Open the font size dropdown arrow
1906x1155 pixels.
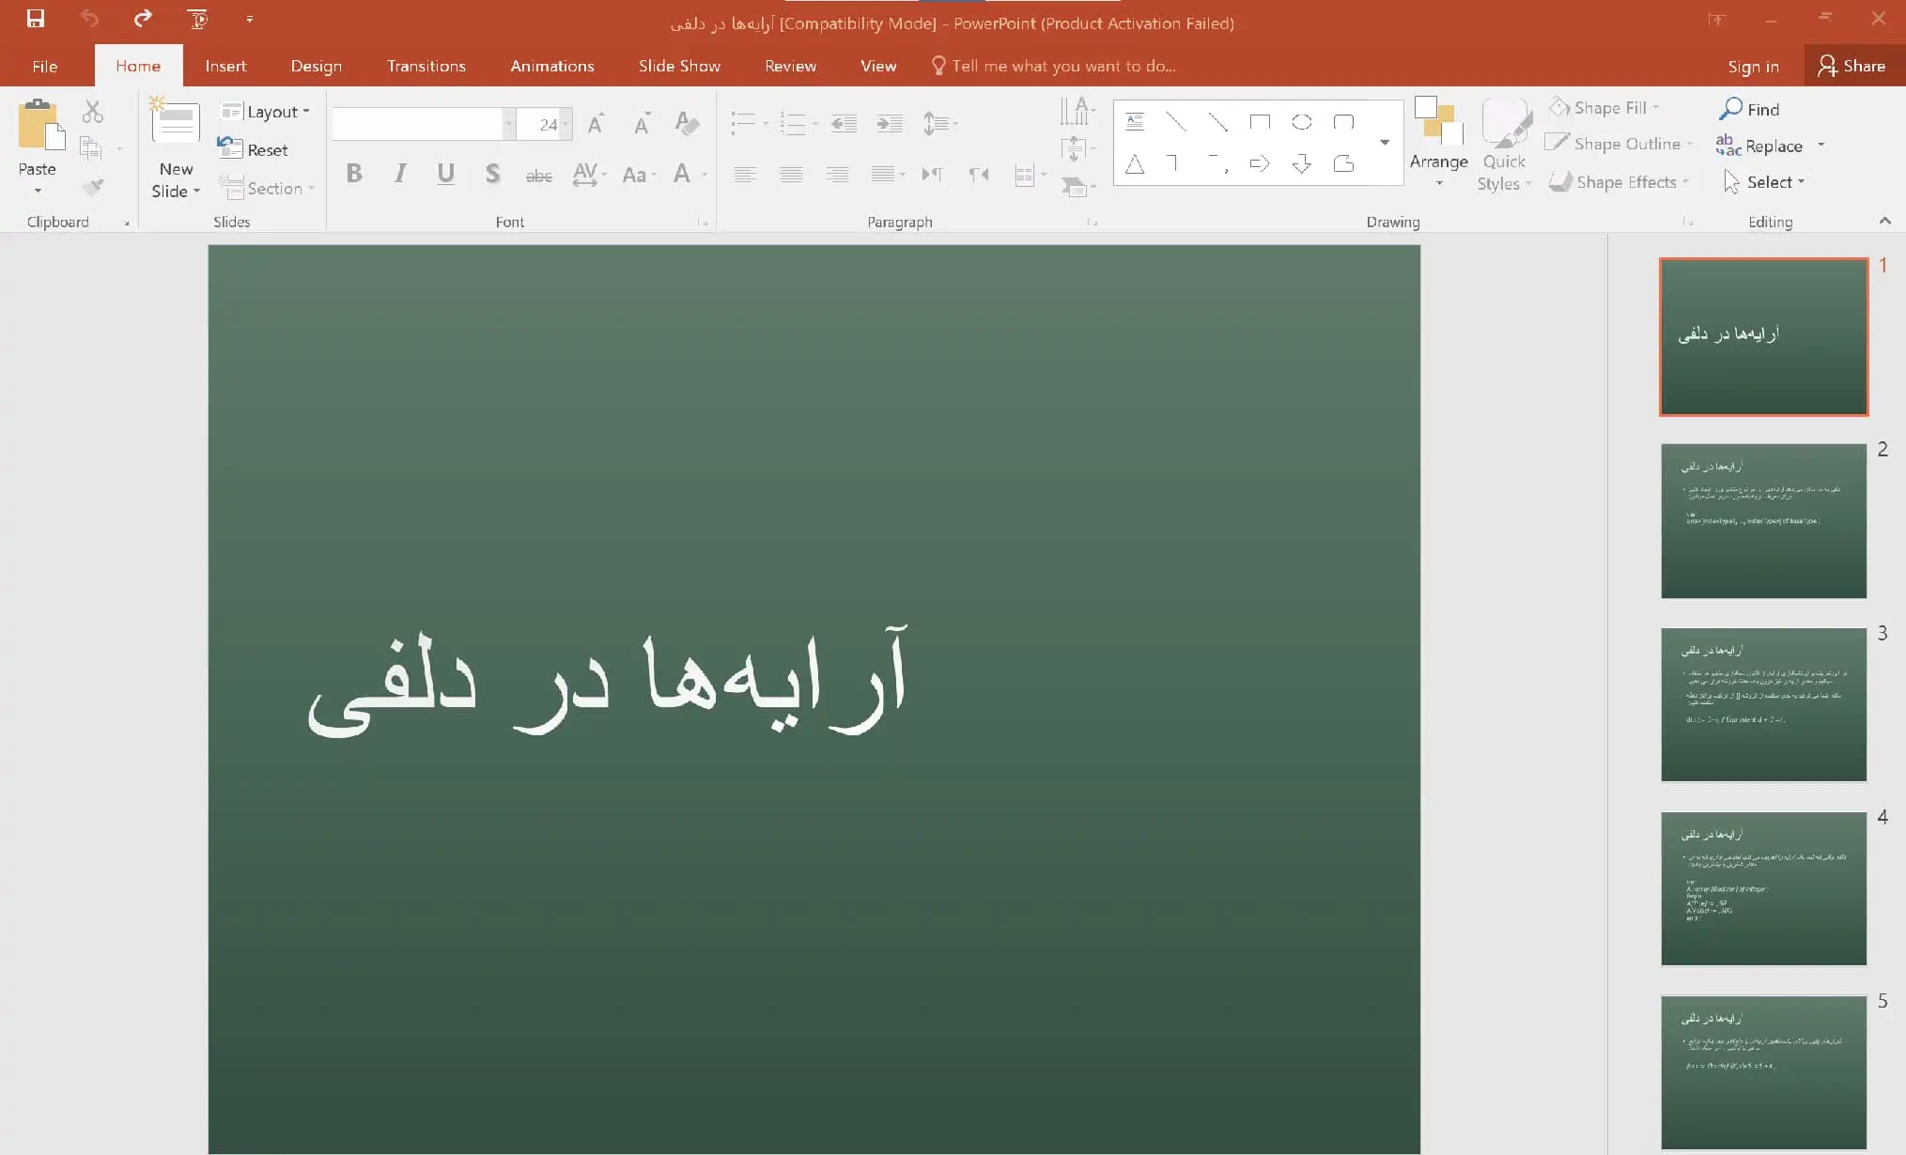pyautogui.click(x=565, y=124)
